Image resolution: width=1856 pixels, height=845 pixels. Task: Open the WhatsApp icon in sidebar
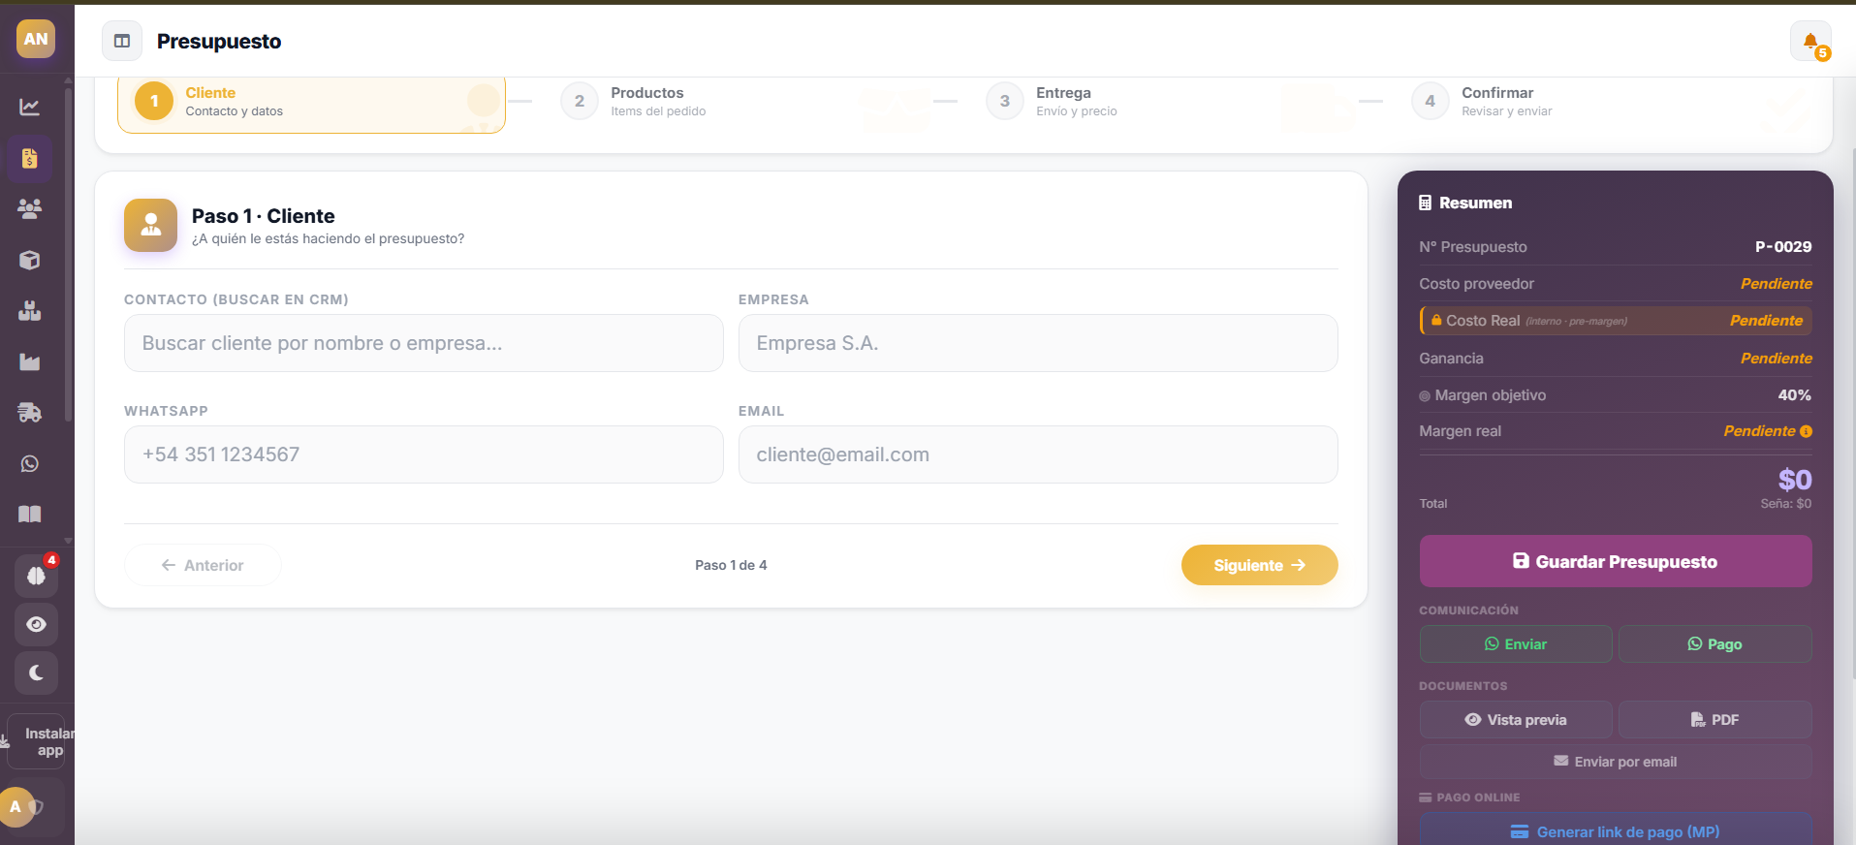[30, 464]
